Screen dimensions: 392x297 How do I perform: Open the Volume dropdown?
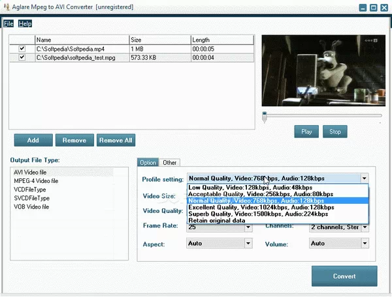[365, 243]
